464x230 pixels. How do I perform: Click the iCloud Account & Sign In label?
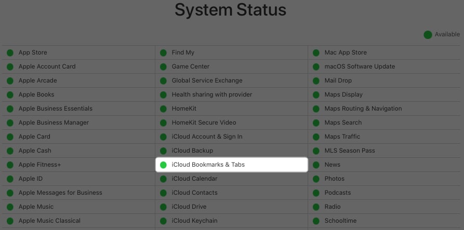point(207,137)
